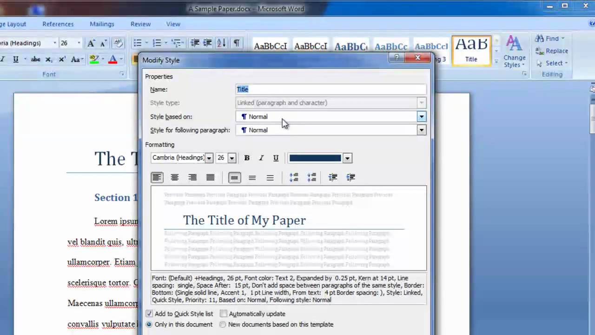Click Underline in Modify Style dialog
This screenshot has width=595, height=335.
point(276,158)
